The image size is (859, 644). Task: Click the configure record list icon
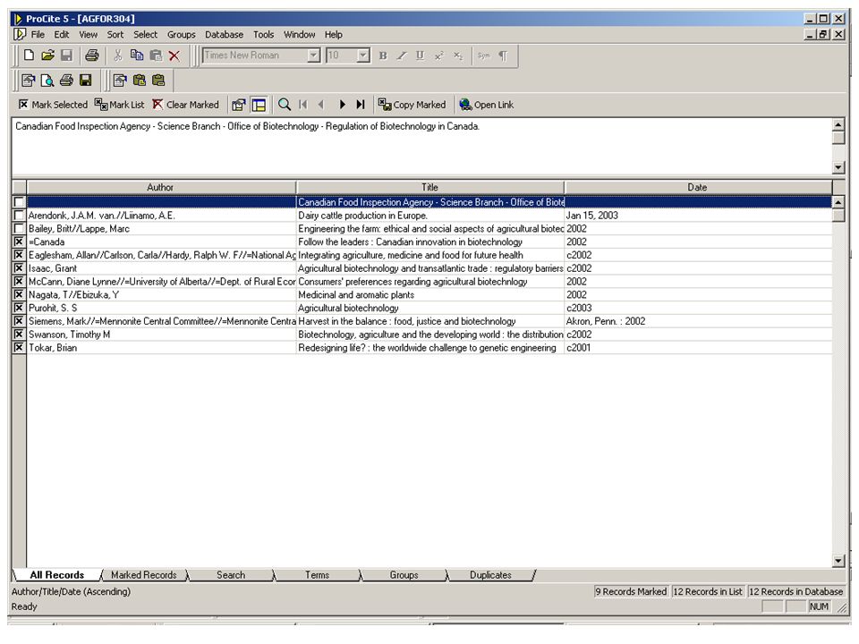point(238,105)
